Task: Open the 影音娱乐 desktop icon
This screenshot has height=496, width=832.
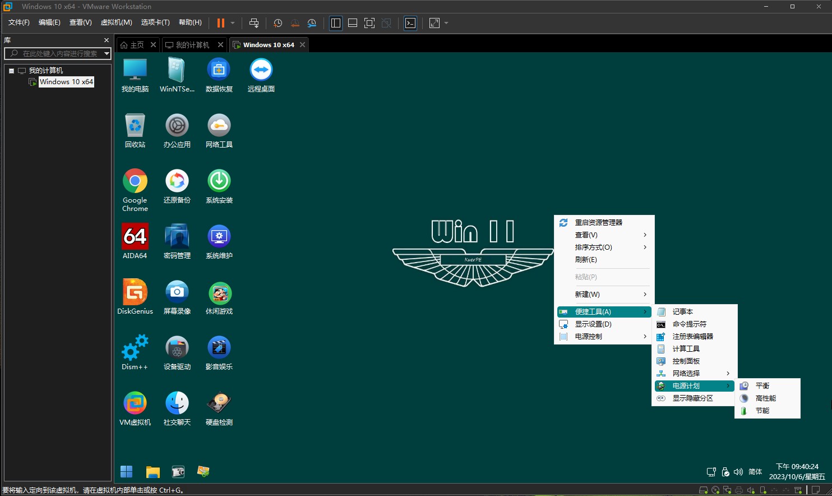Action: (x=219, y=353)
